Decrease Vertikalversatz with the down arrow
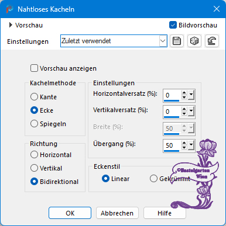The image size is (226, 226). coord(184,114)
